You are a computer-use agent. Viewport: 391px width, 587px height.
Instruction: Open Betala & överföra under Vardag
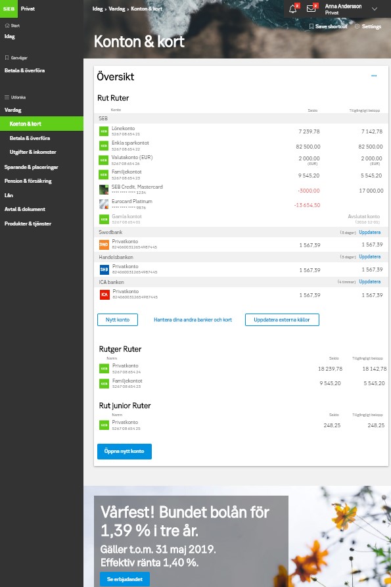tap(30, 138)
